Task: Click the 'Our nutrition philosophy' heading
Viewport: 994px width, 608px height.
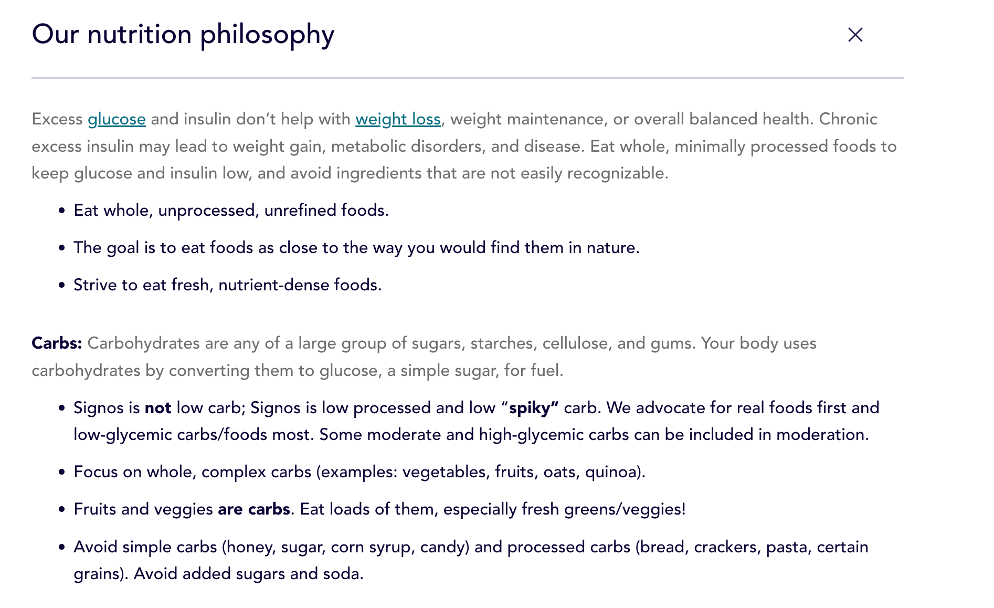Action: coord(183,35)
